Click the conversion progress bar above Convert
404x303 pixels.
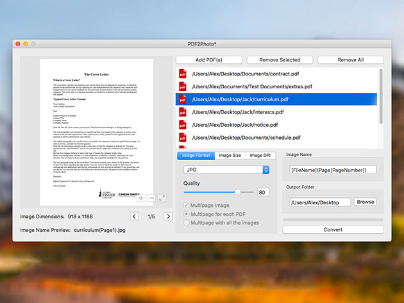click(333, 220)
